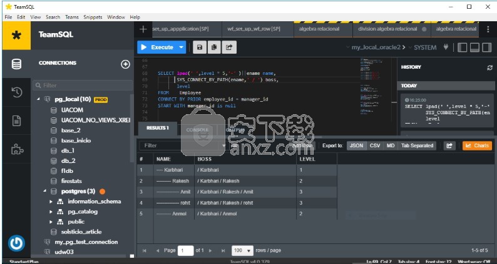Open a new query tab with plus
Image resolution: width=497 pixels, height=264 pixels.
(143, 29)
